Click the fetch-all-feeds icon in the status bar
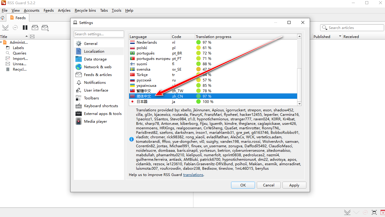Image resolution: width=385 pixels, height=217 pixels. 347,212
